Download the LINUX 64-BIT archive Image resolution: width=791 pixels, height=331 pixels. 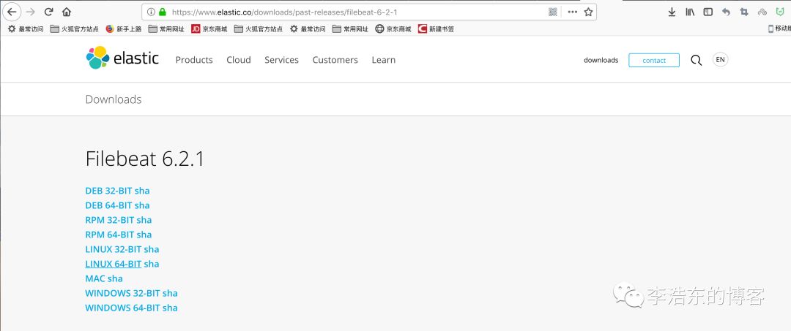113,264
